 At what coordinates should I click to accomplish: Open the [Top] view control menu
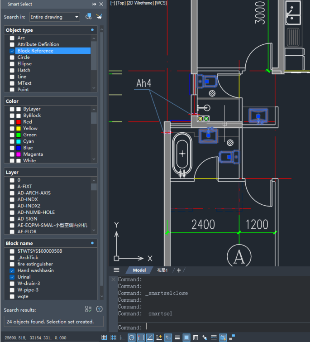tap(120, 3)
